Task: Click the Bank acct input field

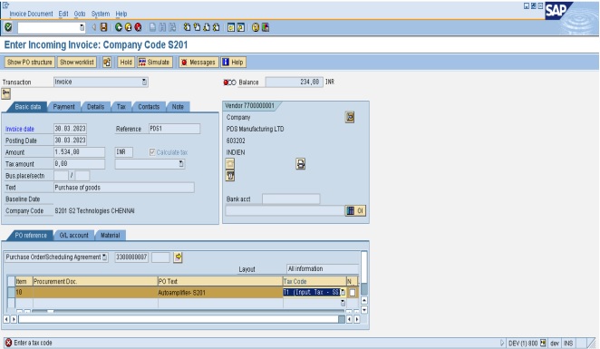Action: [x=291, y=199]
